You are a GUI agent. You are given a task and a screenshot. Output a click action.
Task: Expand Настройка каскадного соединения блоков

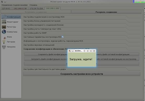click(82, 25)
